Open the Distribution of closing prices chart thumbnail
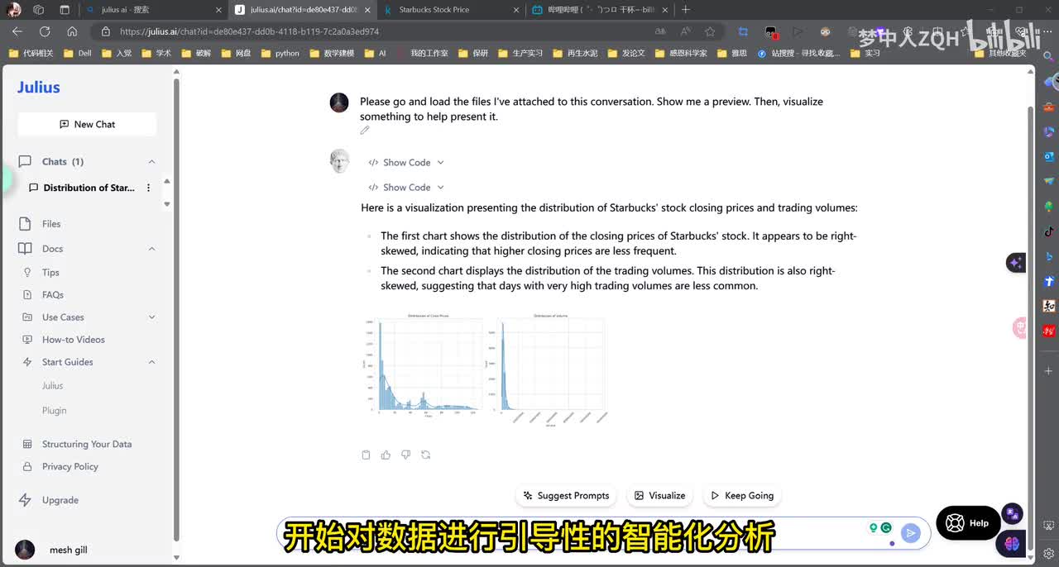Image resolution: width=1059 pixels, height=567 pixels. [x=425, y=365]
